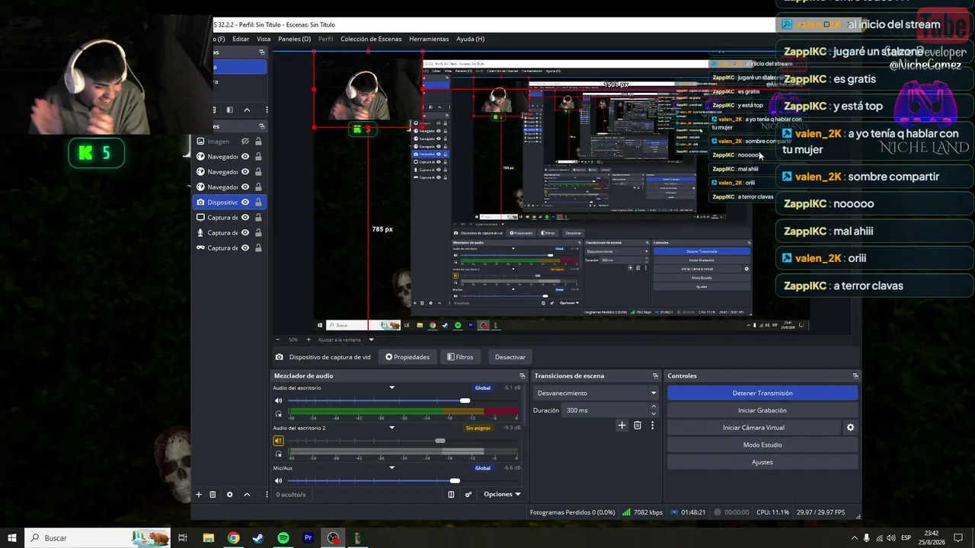Zoom out the preview with minus icon

click(279, 339)
